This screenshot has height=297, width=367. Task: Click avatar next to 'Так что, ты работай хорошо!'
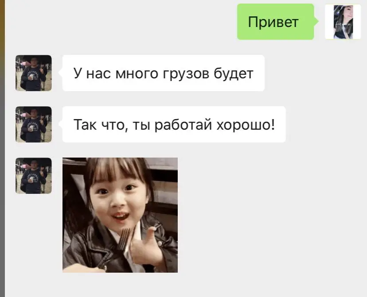(x=34, y=124)
